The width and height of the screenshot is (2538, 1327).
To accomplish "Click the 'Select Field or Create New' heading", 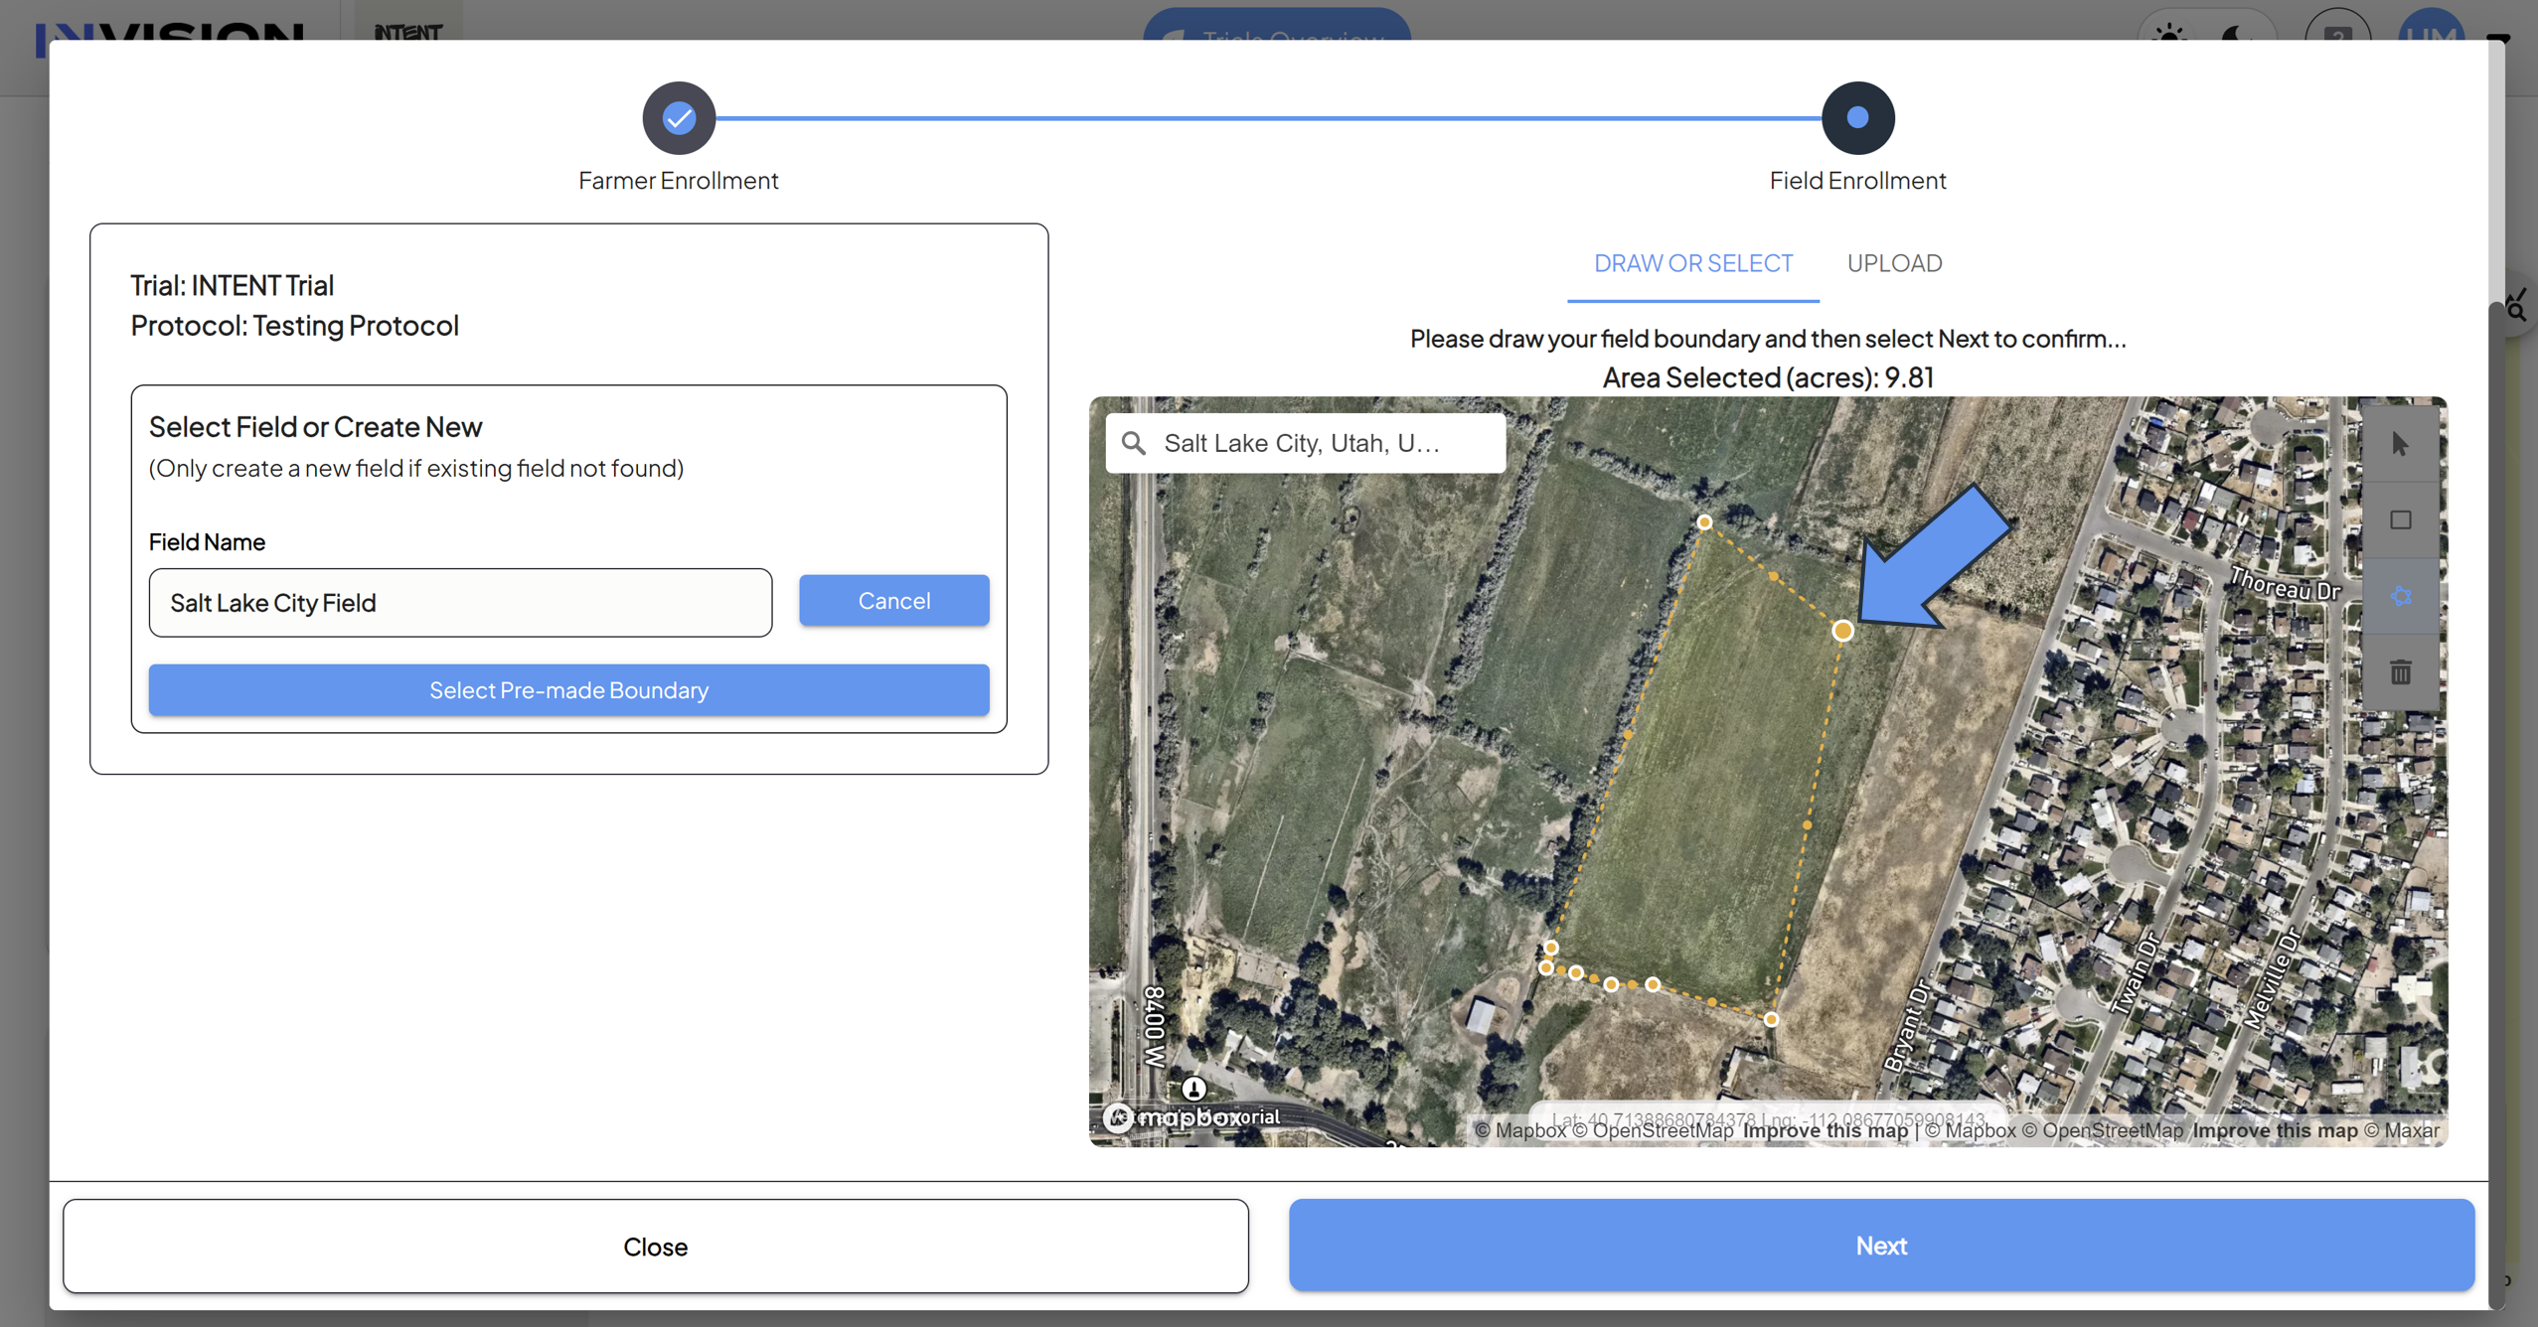I will pyautogui.click(x=316, y=427).
